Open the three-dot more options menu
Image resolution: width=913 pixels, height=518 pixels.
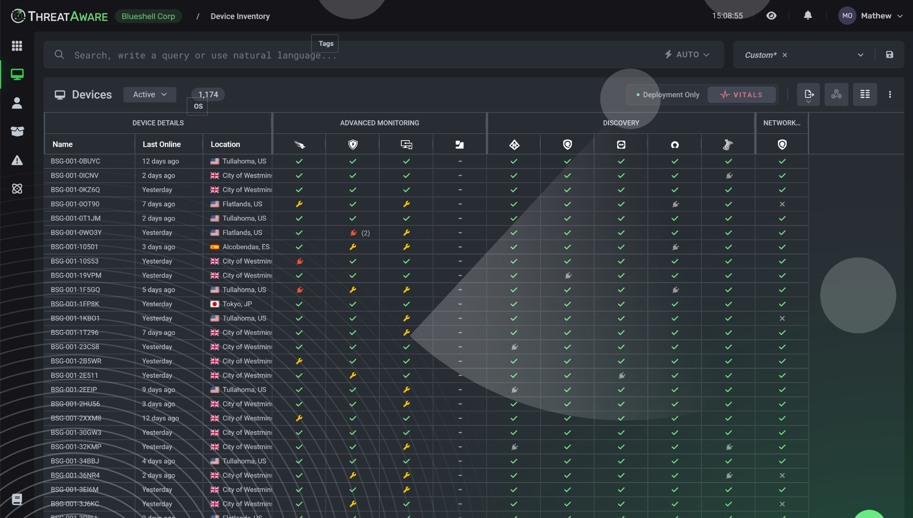[x=890, y=94]
